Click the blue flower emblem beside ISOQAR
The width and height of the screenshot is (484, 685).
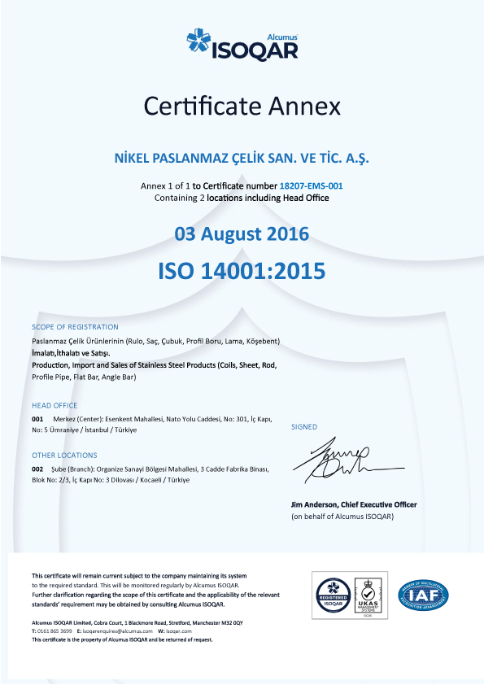[x=198, y=40]
